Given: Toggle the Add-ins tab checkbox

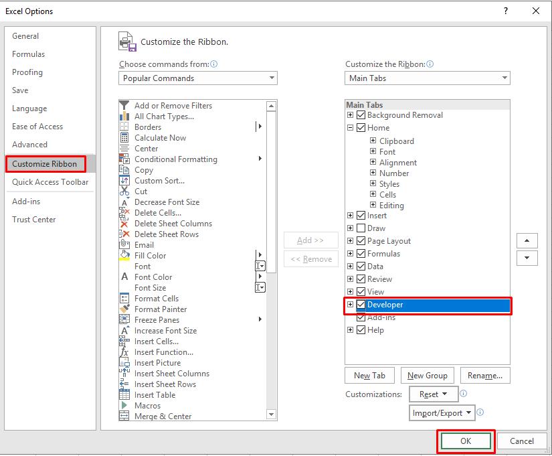Looking at the screenshot, I should click(x=361, y=317).
